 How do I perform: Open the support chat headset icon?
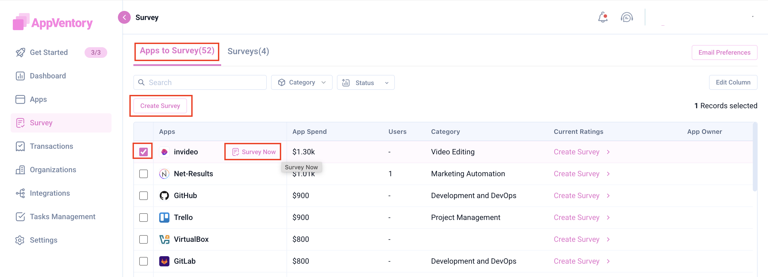627,17
